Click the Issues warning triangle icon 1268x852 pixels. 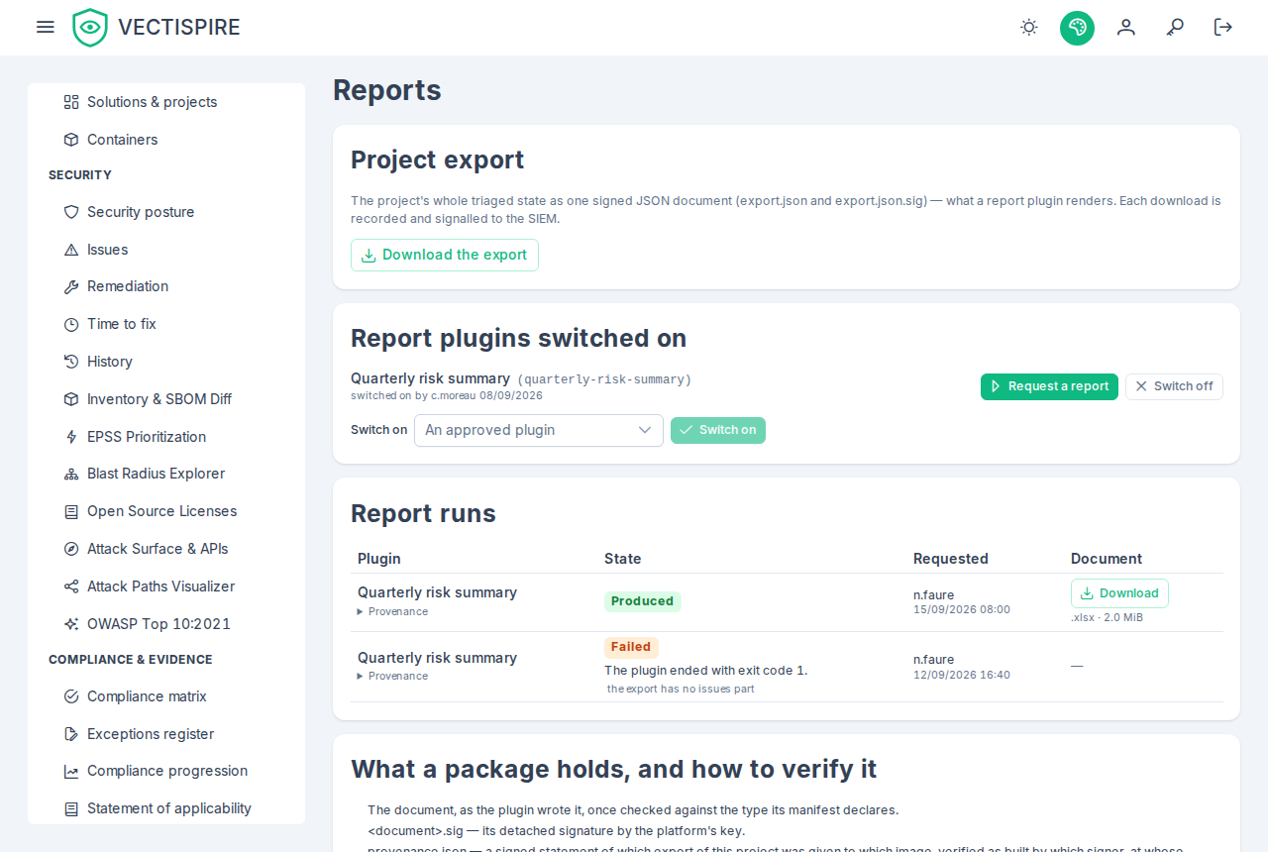coord(71,250)
